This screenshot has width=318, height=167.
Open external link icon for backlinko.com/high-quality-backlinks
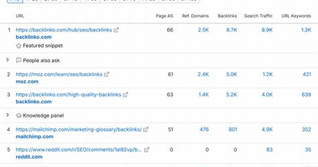pos(125,95)
